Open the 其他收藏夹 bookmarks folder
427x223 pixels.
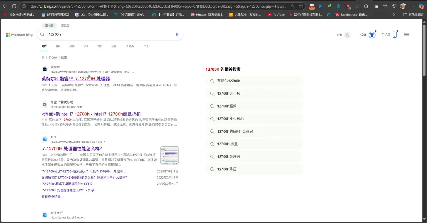pos(413,15)
